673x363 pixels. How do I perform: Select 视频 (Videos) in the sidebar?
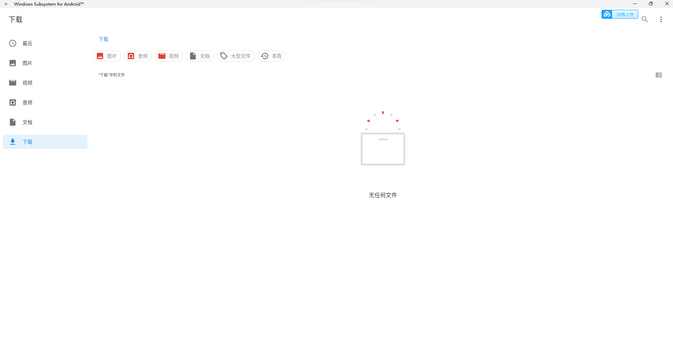tap(27, 83)
